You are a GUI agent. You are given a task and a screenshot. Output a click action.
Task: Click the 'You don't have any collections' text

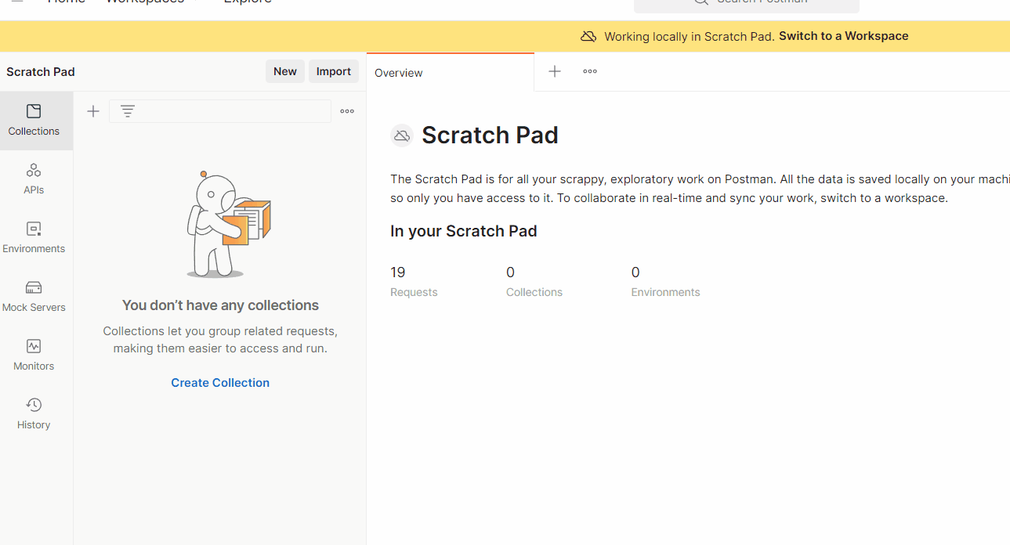(x=220, y=305)
